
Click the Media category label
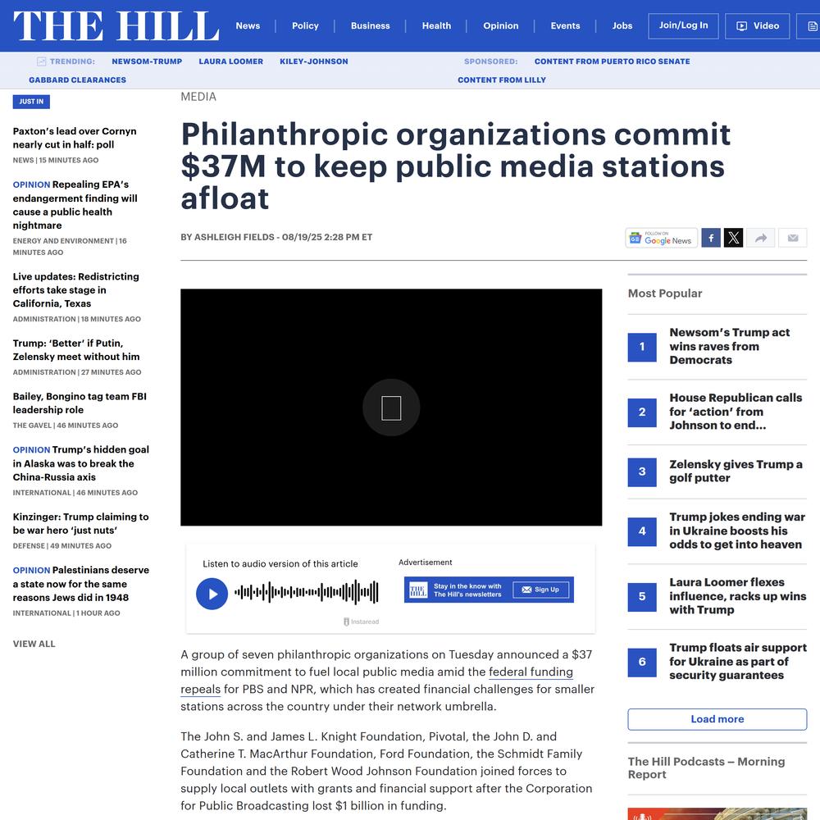198,97
